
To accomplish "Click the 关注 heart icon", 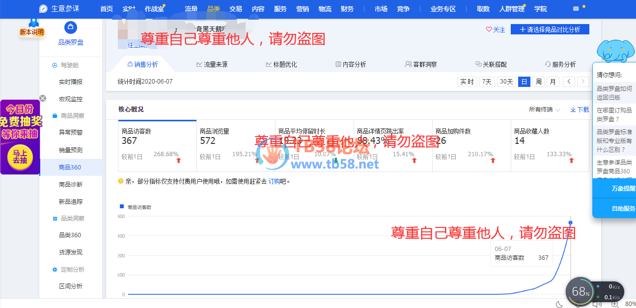I will 489,29.
